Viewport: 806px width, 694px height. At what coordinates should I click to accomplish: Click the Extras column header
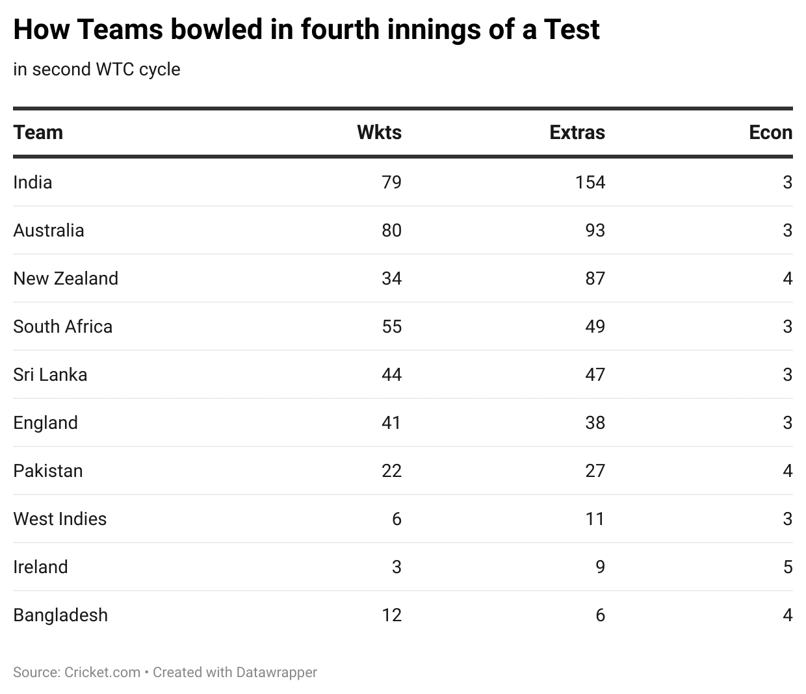pos(577,133)
